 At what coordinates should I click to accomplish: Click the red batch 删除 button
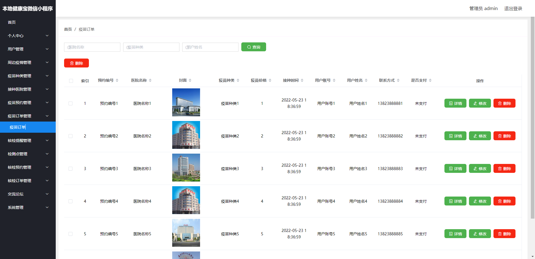[76, 63]
